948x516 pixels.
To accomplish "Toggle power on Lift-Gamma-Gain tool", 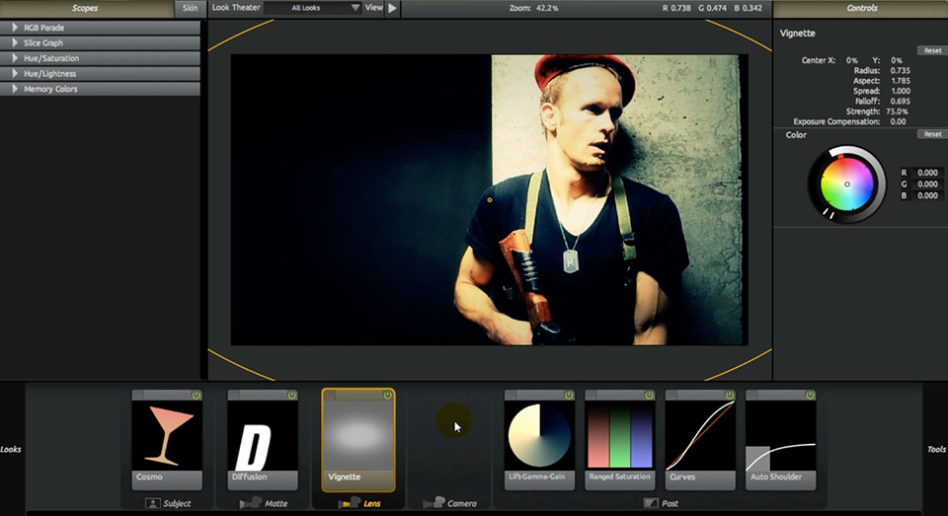I will coord(569,396).
